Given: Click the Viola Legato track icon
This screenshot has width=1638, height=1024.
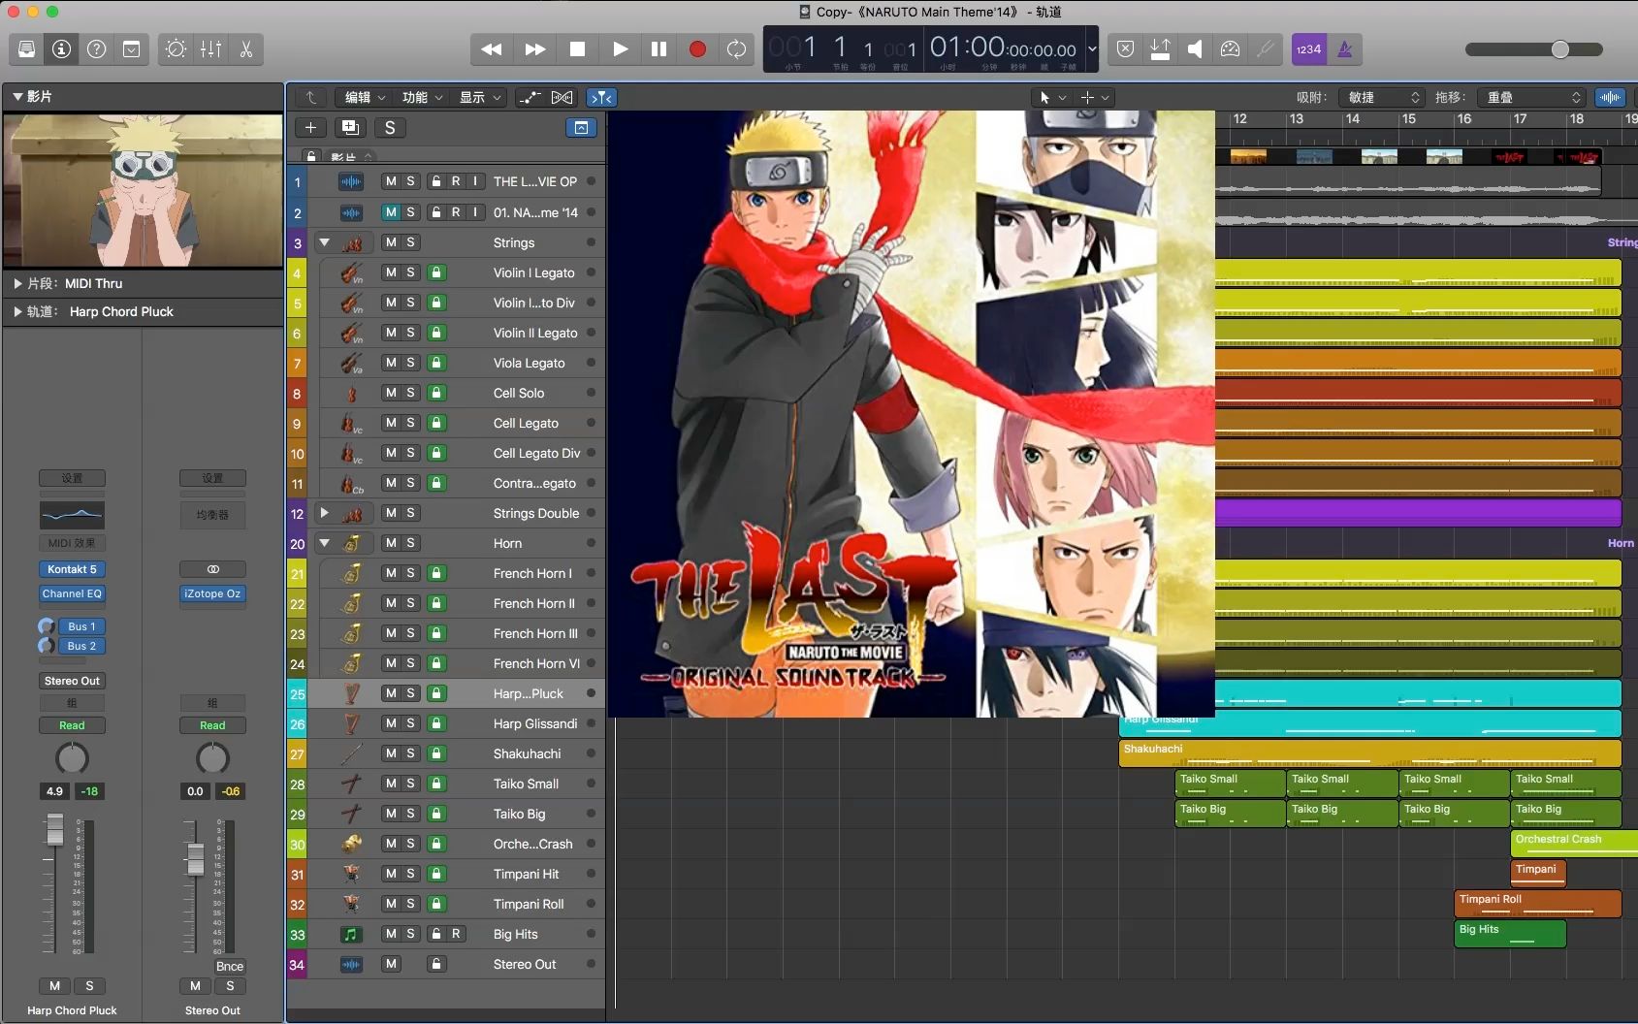Looking at the screenshot, I should pos(351,363).
